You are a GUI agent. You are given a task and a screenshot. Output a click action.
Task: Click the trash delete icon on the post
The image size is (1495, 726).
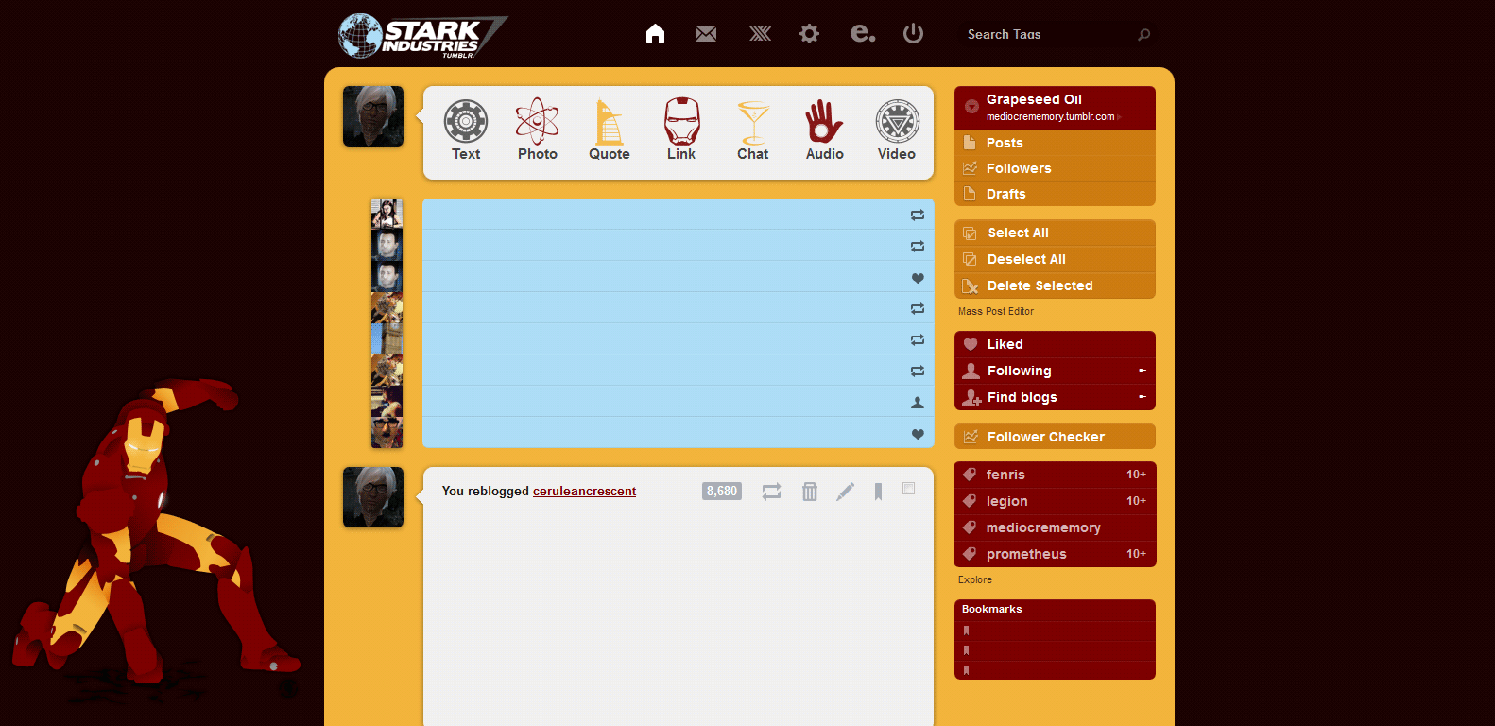coord(810,492)
